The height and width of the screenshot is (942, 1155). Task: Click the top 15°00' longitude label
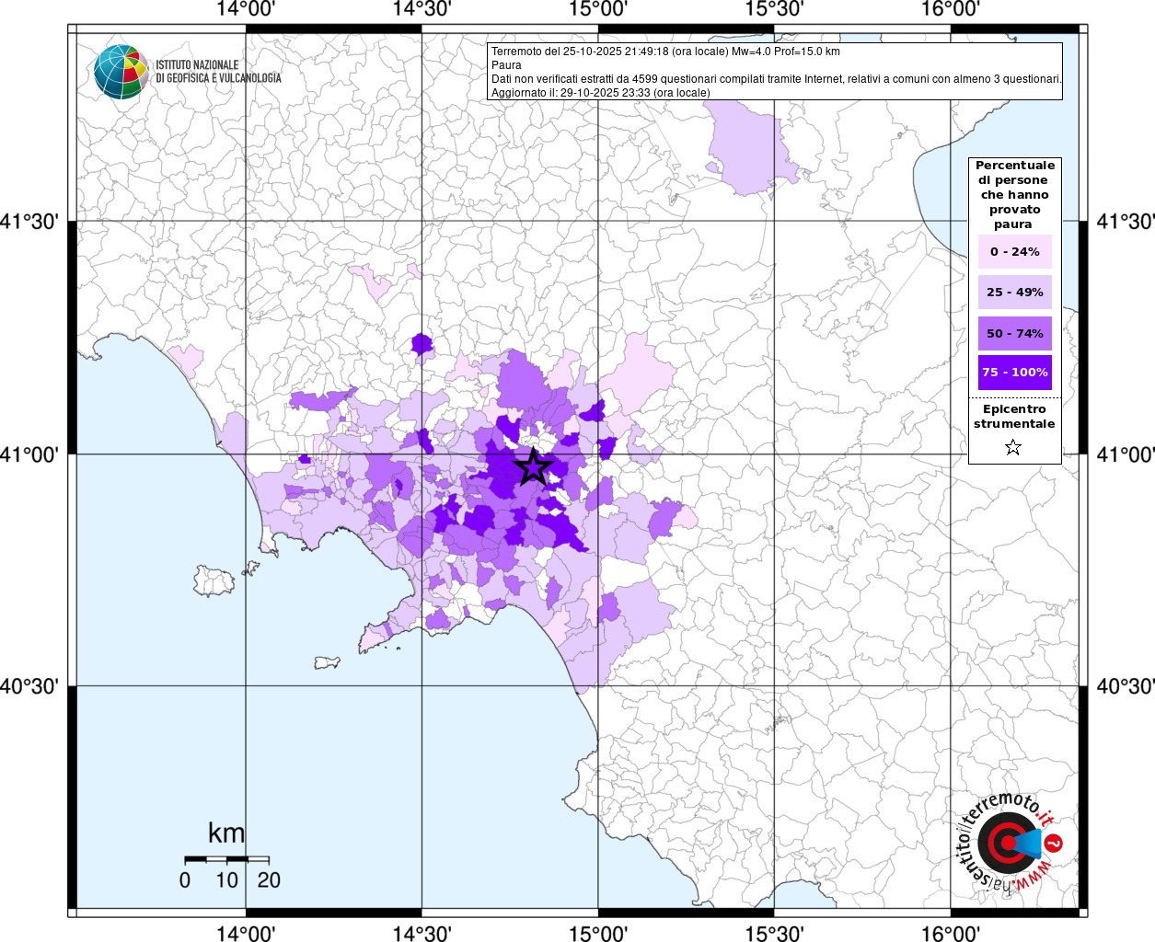coord(598,9)
